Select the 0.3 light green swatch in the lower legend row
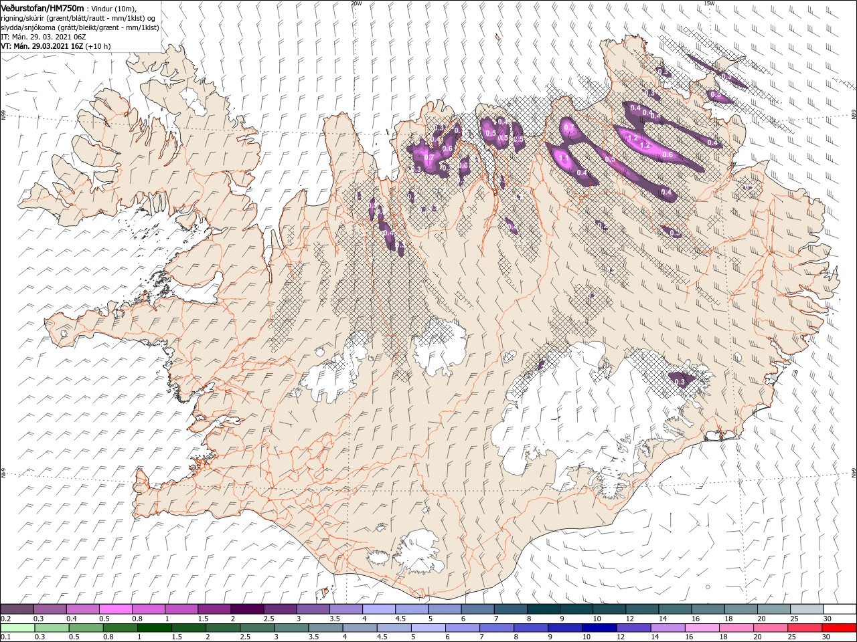The height and width of the screenshot is (642, 857). click(52, 628)
